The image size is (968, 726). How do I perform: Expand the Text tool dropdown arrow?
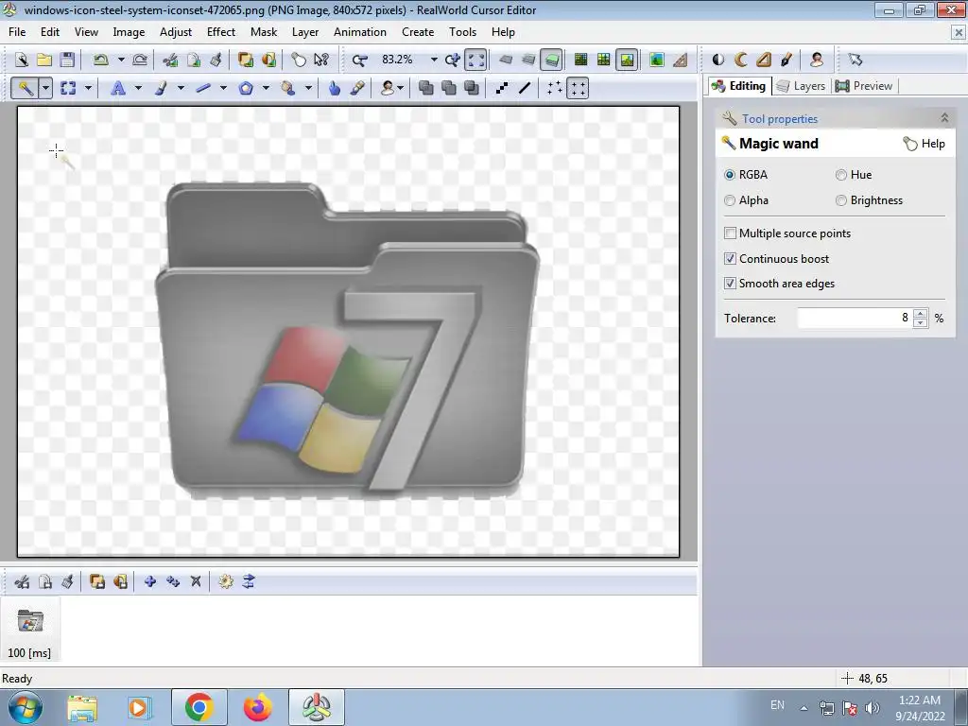click(138, 88)
